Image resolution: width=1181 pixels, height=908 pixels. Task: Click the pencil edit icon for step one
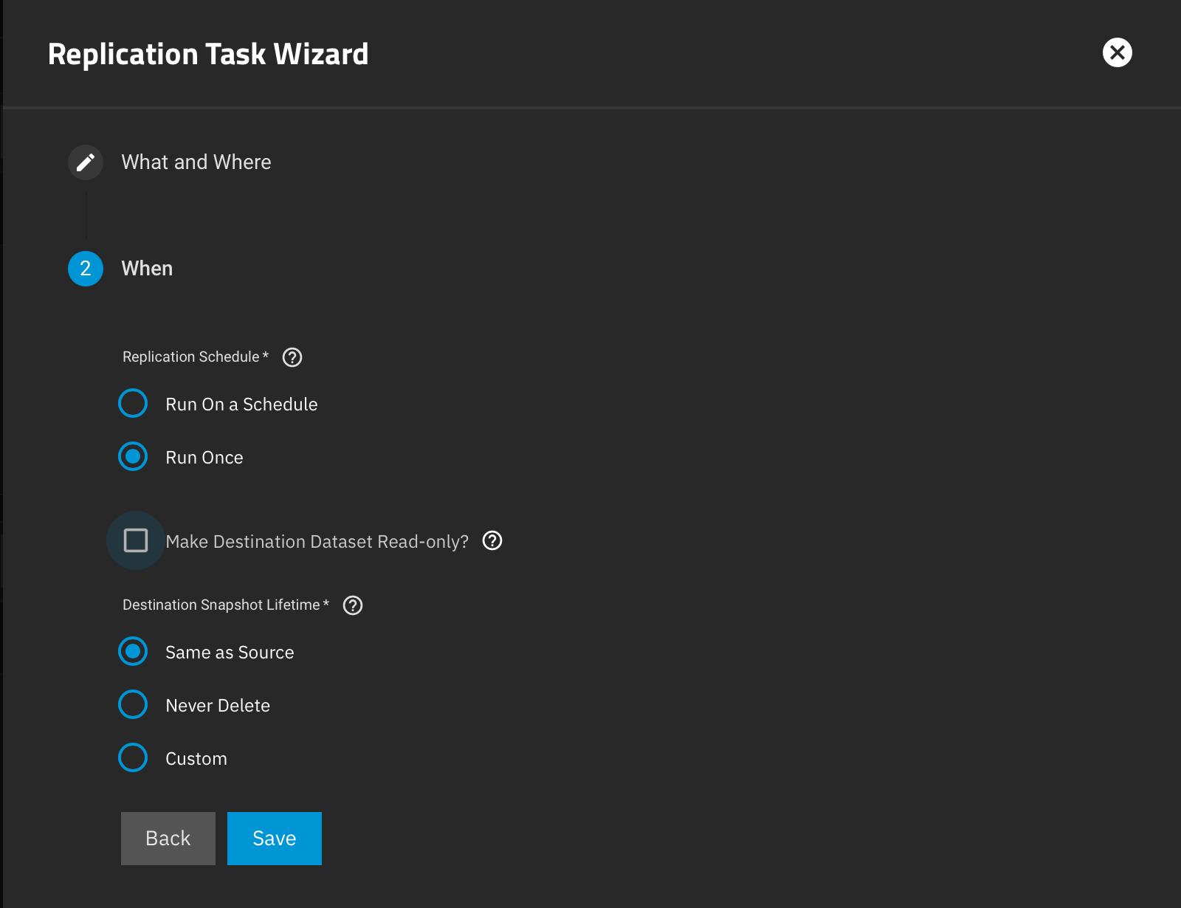click(x=86, y=162)
